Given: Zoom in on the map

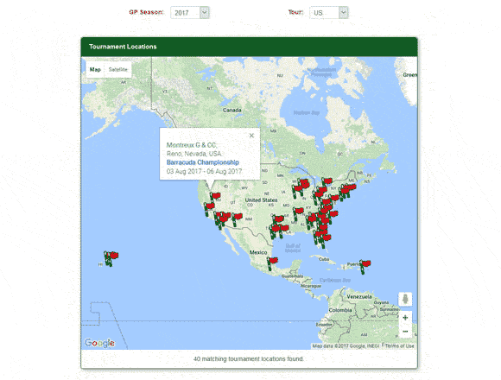Looking at the screenshot, I should click(x=405, y=318).
